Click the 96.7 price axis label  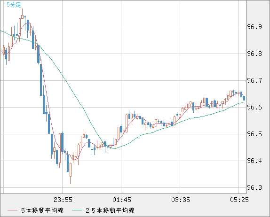(254, 80)
